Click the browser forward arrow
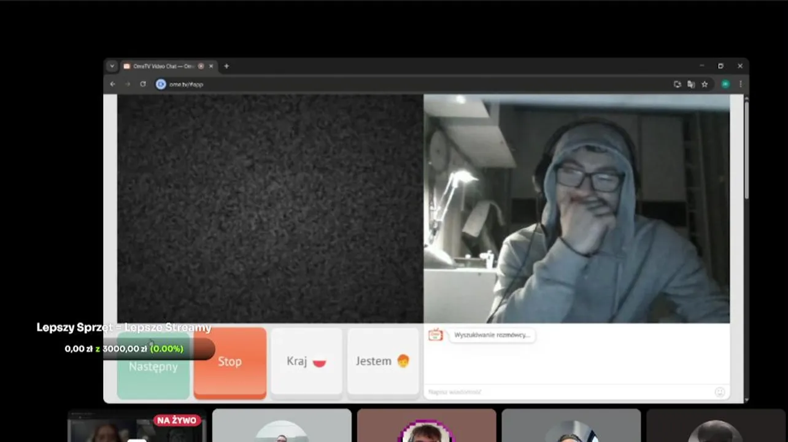This screenshot has height=442, width=788. [128, 84]
